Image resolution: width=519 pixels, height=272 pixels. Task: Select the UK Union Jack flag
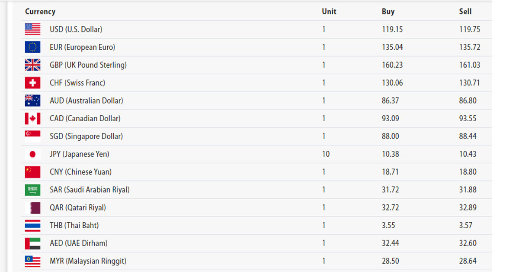pyautogui.click(x=32, y=65)
